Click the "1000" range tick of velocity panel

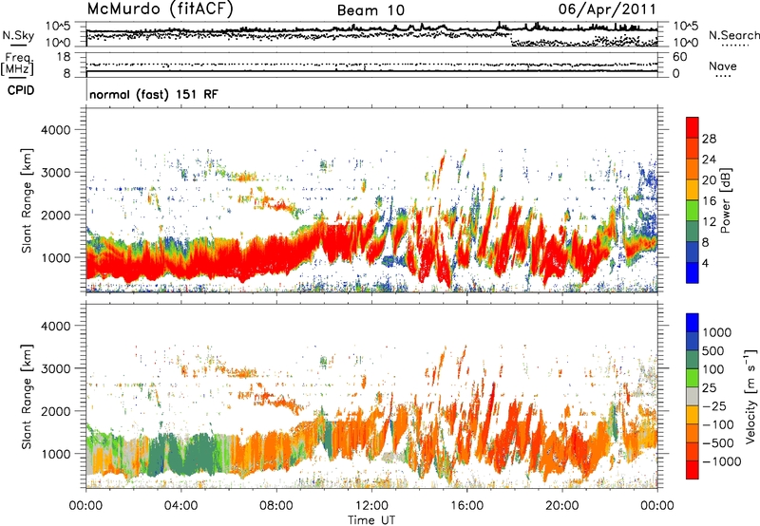click(56, 454)
